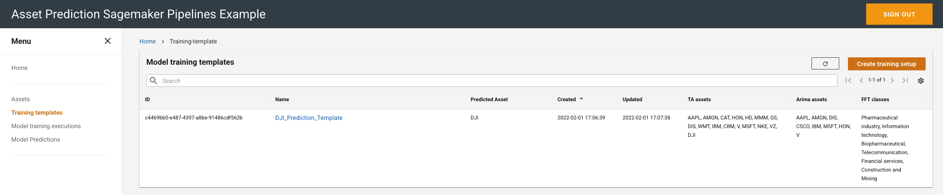Click the SIGN OUT button

(x=899, y=14)
